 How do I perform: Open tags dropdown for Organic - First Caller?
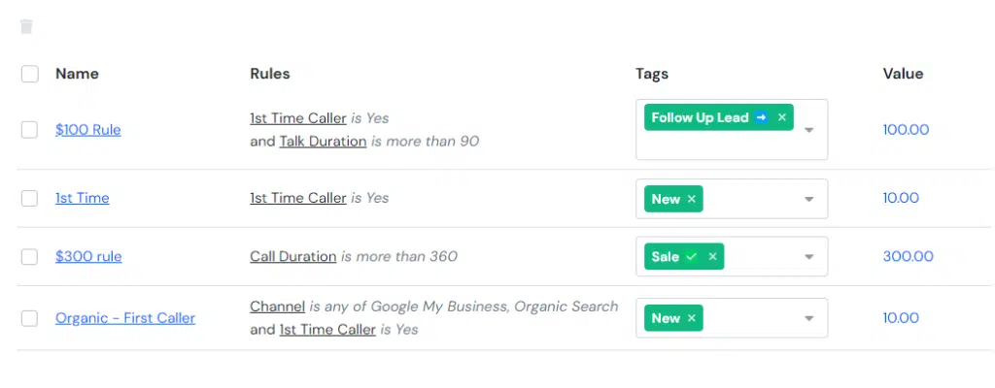tap(809, 318)
